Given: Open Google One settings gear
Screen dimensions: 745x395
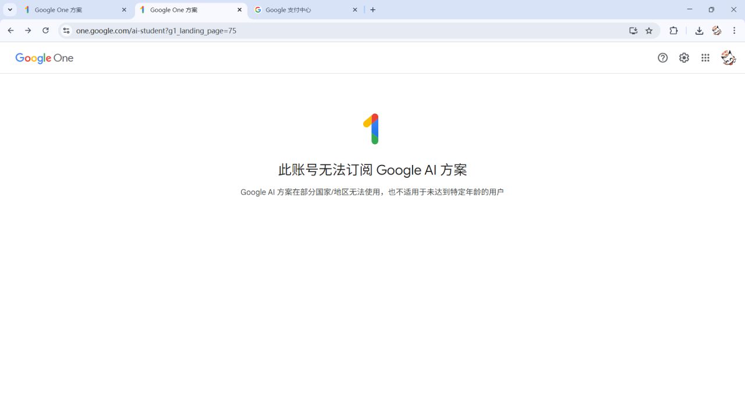Looking at the screenshot, I should 684,58.
